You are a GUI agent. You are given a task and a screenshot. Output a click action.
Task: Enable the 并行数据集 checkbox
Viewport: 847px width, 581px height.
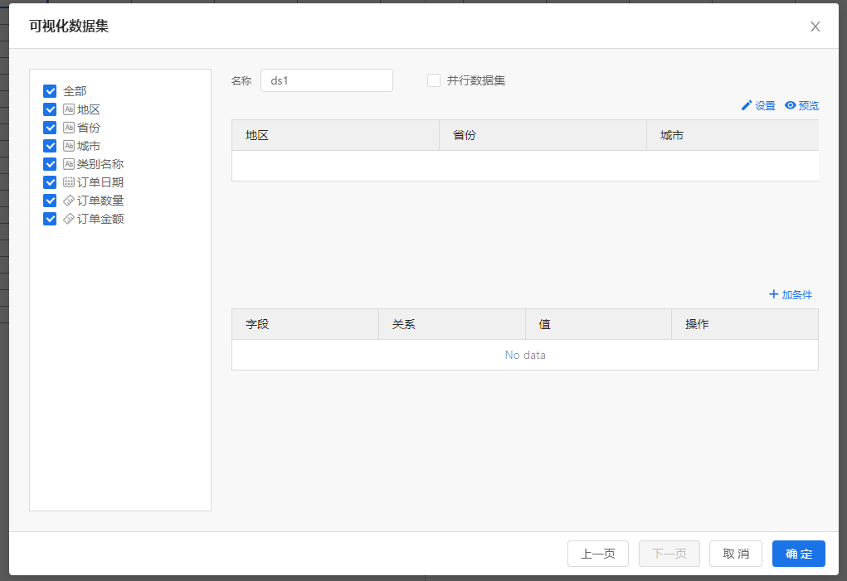pos(434,80)
